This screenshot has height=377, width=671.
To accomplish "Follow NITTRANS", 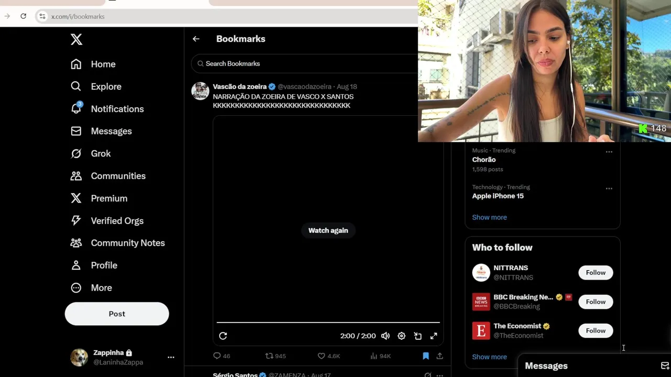I will (596, 273).
